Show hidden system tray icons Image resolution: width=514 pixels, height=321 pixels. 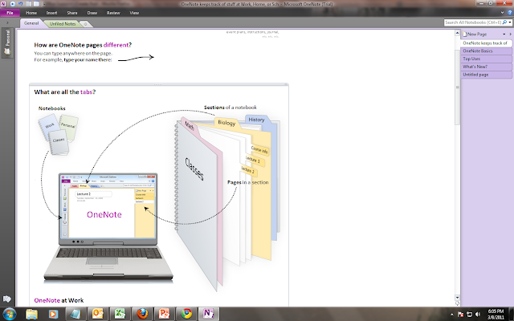[x=451, y=315]
